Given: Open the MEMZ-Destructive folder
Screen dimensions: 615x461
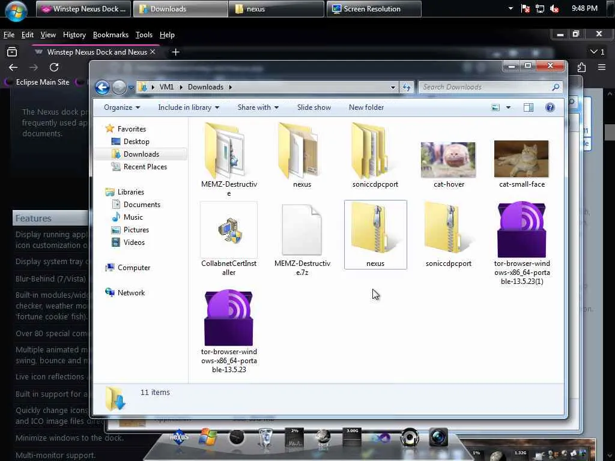Looking at the screenshot, I should (229, 160).
